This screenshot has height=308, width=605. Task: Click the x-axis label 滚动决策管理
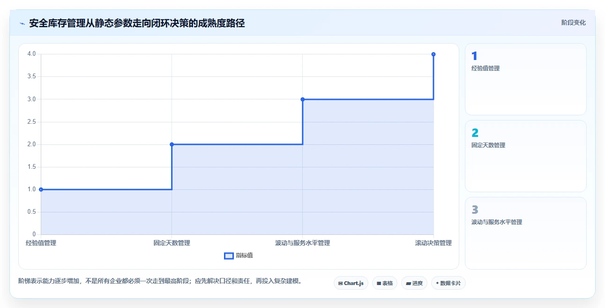pyautogui.click(x=433, y=243)
